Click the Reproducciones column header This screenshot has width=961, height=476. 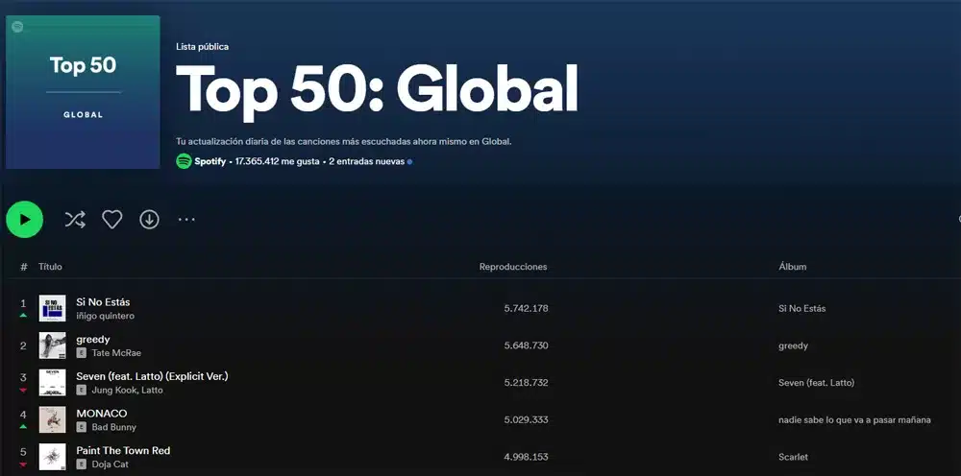pos(513,267)
